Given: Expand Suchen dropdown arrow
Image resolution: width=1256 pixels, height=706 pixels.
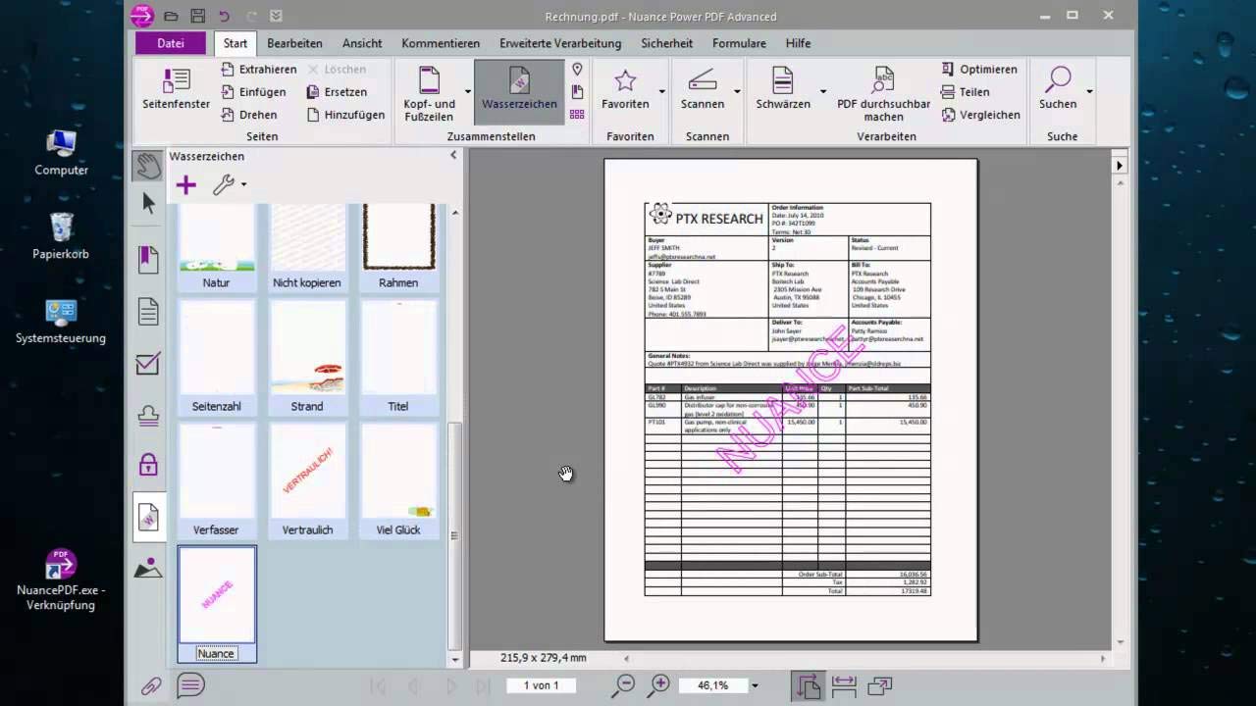Looking at the screenshot, I should pos(1089,92).
